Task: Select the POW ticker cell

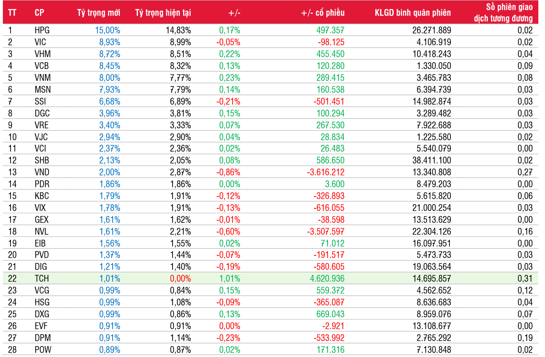Action: (43, 350)
